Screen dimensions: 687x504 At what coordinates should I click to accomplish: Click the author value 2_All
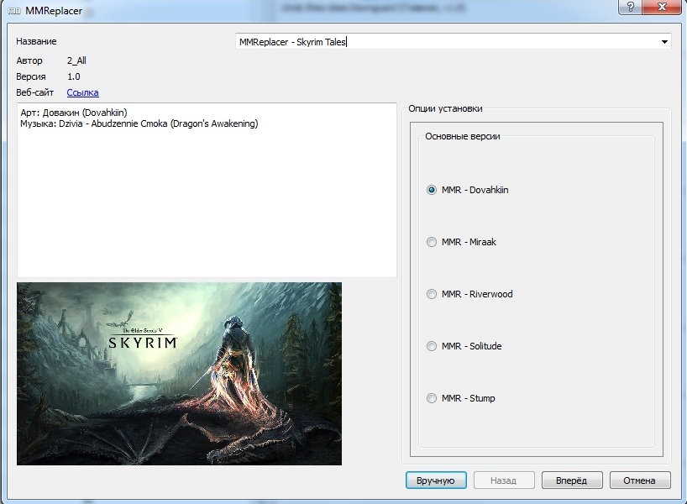point(76,60)
